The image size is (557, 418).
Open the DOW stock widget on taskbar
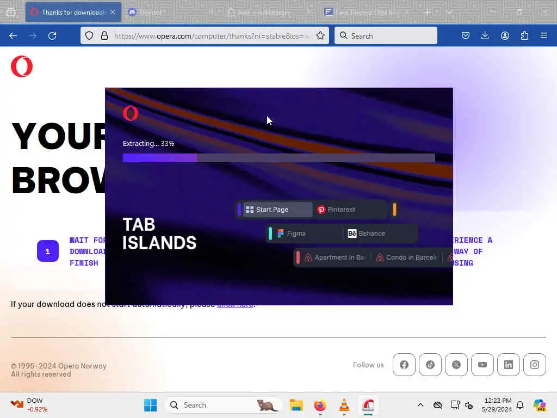(29, 405)
